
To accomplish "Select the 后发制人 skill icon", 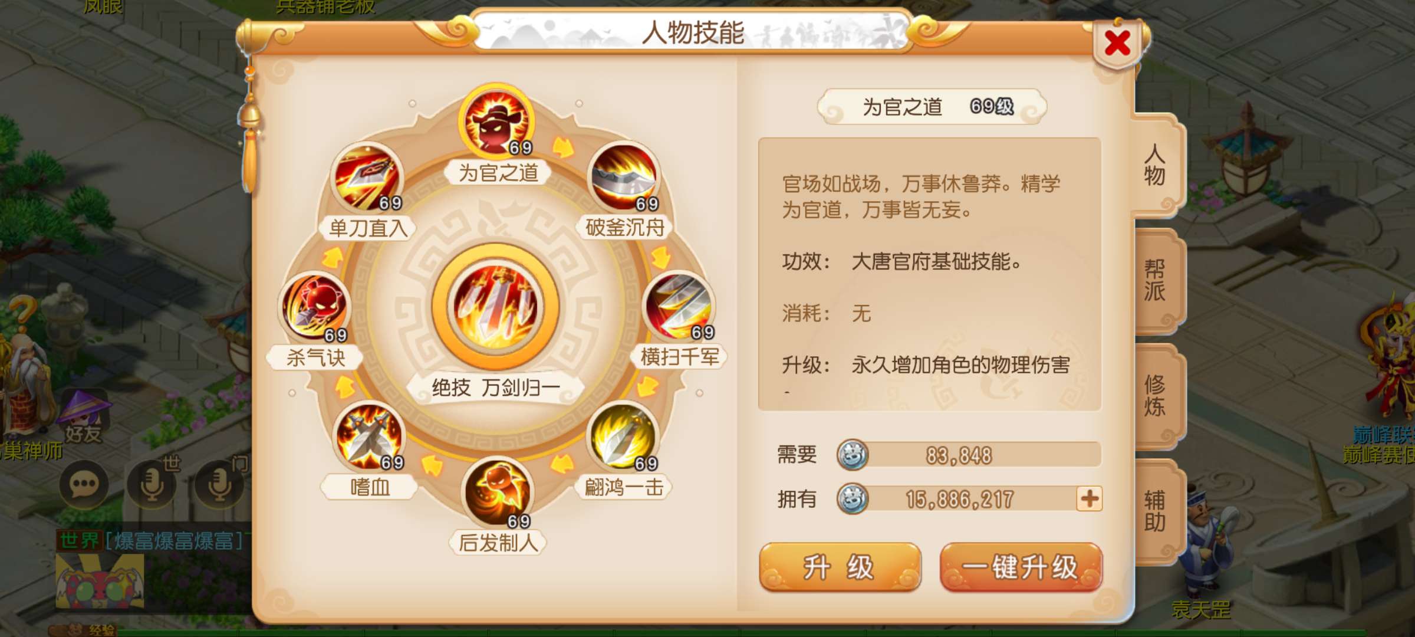I will tap(497, 493).
